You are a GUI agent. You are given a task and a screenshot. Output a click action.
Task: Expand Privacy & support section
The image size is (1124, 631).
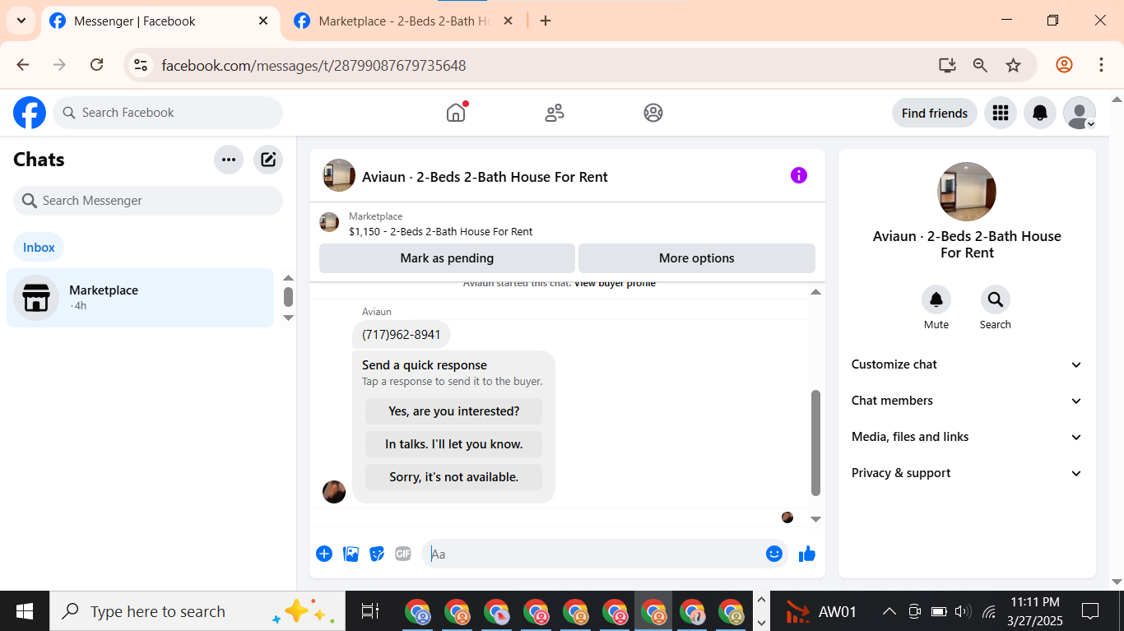967,473
